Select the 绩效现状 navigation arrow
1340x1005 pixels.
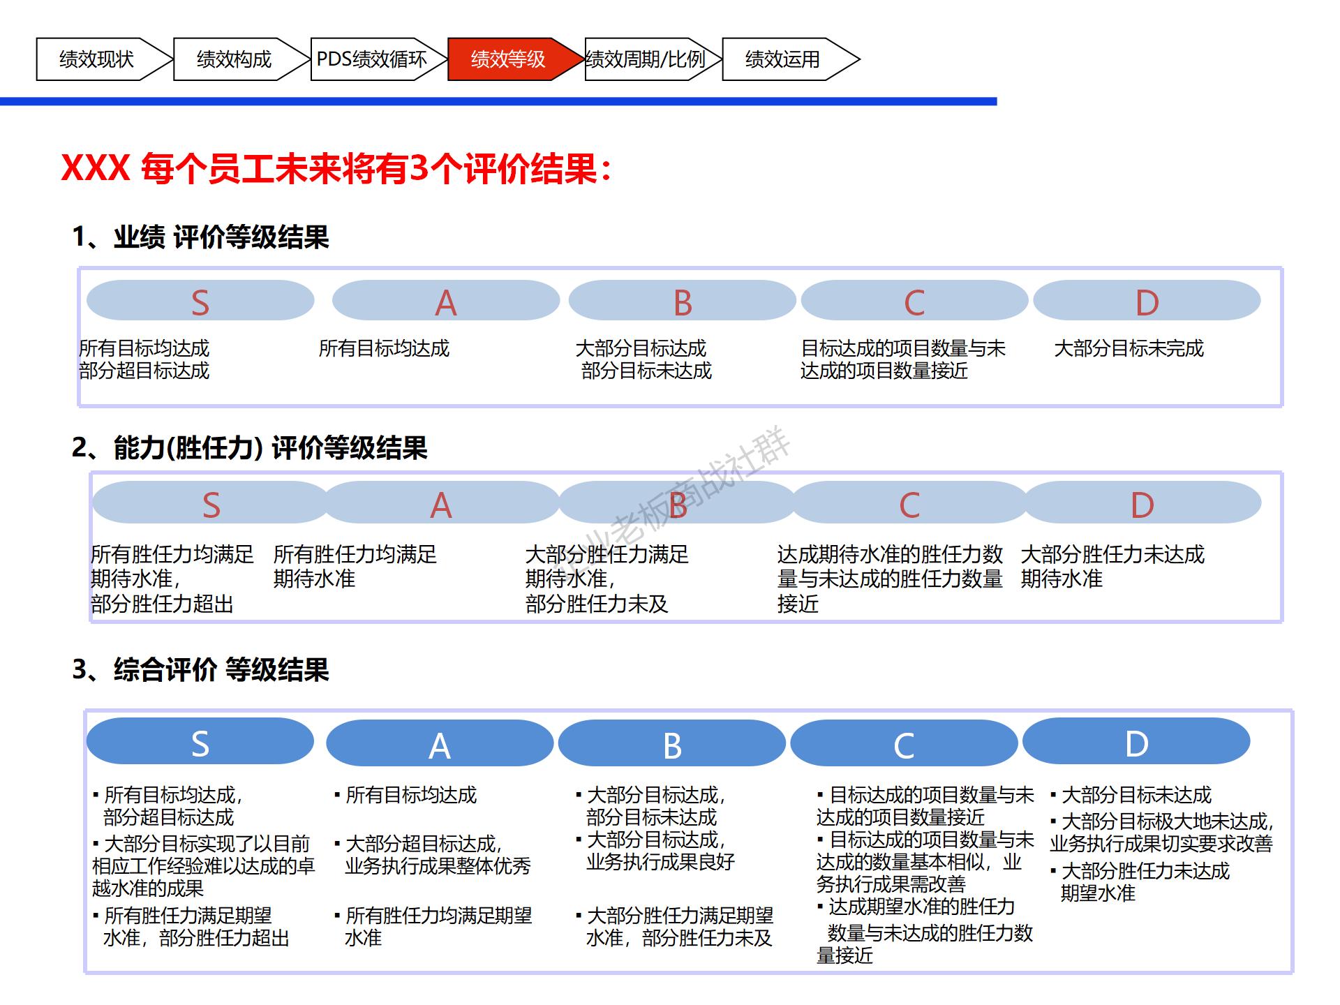point(103,59)
